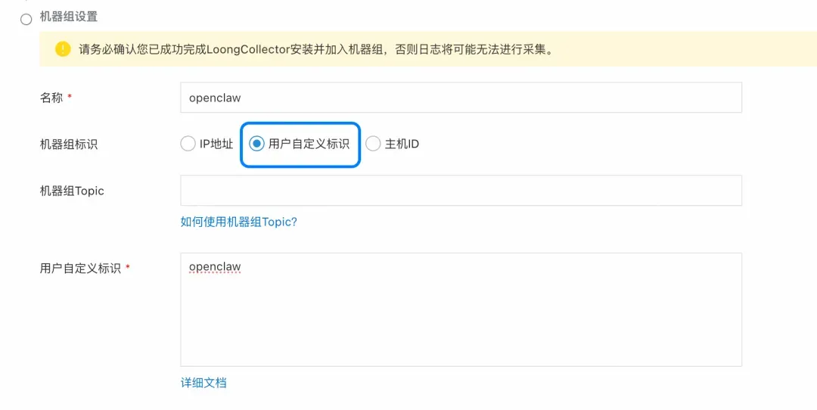Choose the 用户自定义标识 radio option
The height and width of the screenshot is (410, 817).
coord(257,144)
